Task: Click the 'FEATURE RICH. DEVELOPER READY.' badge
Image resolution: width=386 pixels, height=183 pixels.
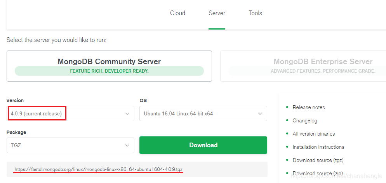Action: click(109, 71)
